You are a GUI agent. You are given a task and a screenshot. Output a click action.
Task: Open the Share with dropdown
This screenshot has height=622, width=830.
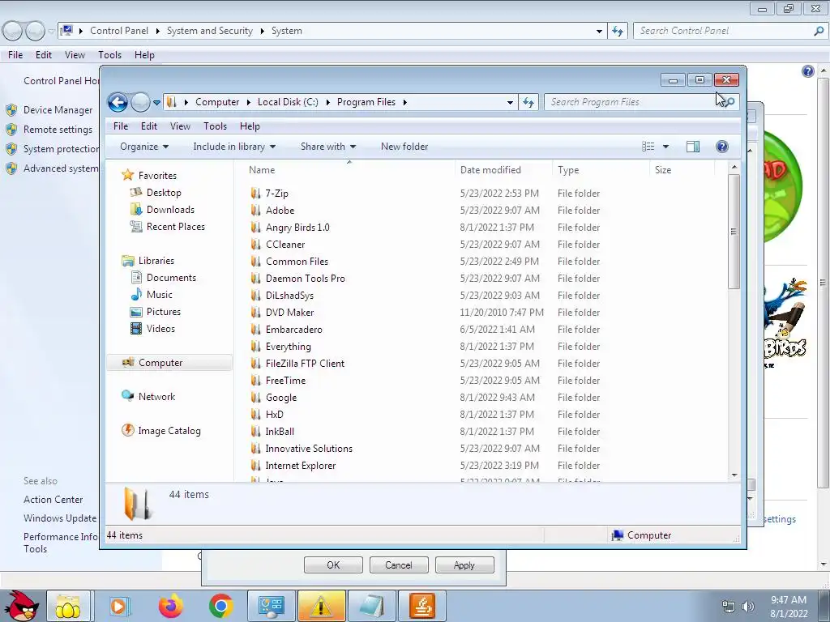tap(328, 147)
